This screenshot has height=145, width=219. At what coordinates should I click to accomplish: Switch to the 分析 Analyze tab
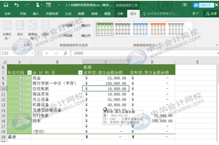tap(120, 13)
